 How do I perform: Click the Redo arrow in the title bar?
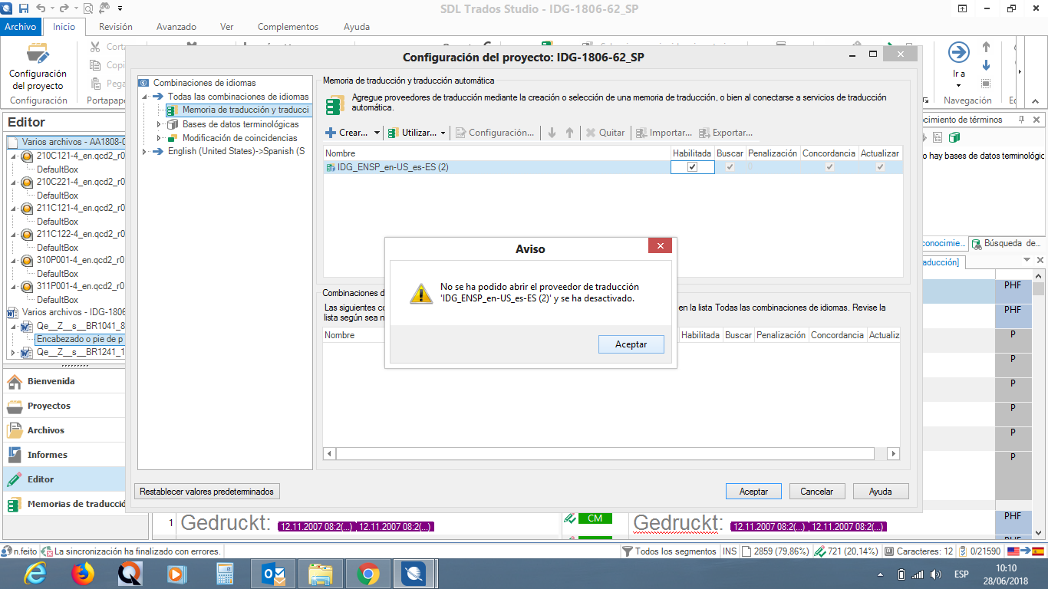(x=66, y=8)
